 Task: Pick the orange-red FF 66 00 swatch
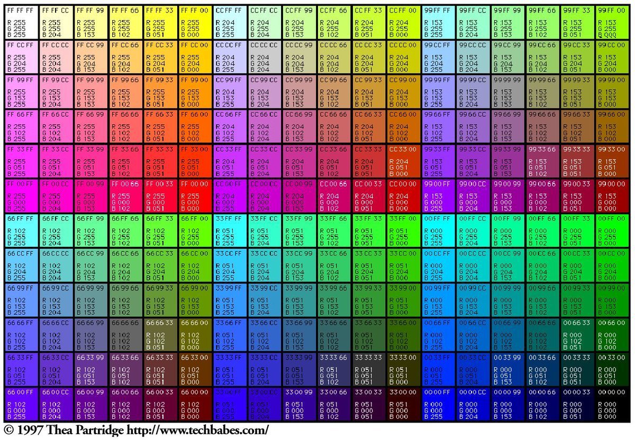click(195, 126)
